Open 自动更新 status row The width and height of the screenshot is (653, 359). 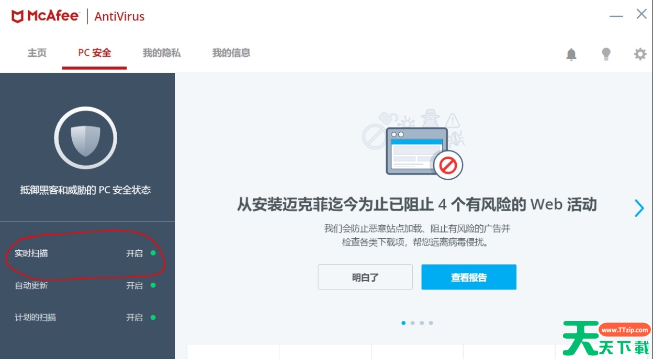[85, 285]
